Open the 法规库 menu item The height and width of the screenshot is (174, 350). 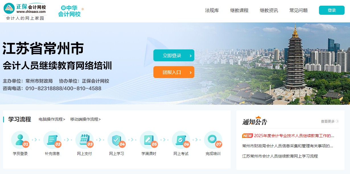pyautogui.click(x=212, y=11)
